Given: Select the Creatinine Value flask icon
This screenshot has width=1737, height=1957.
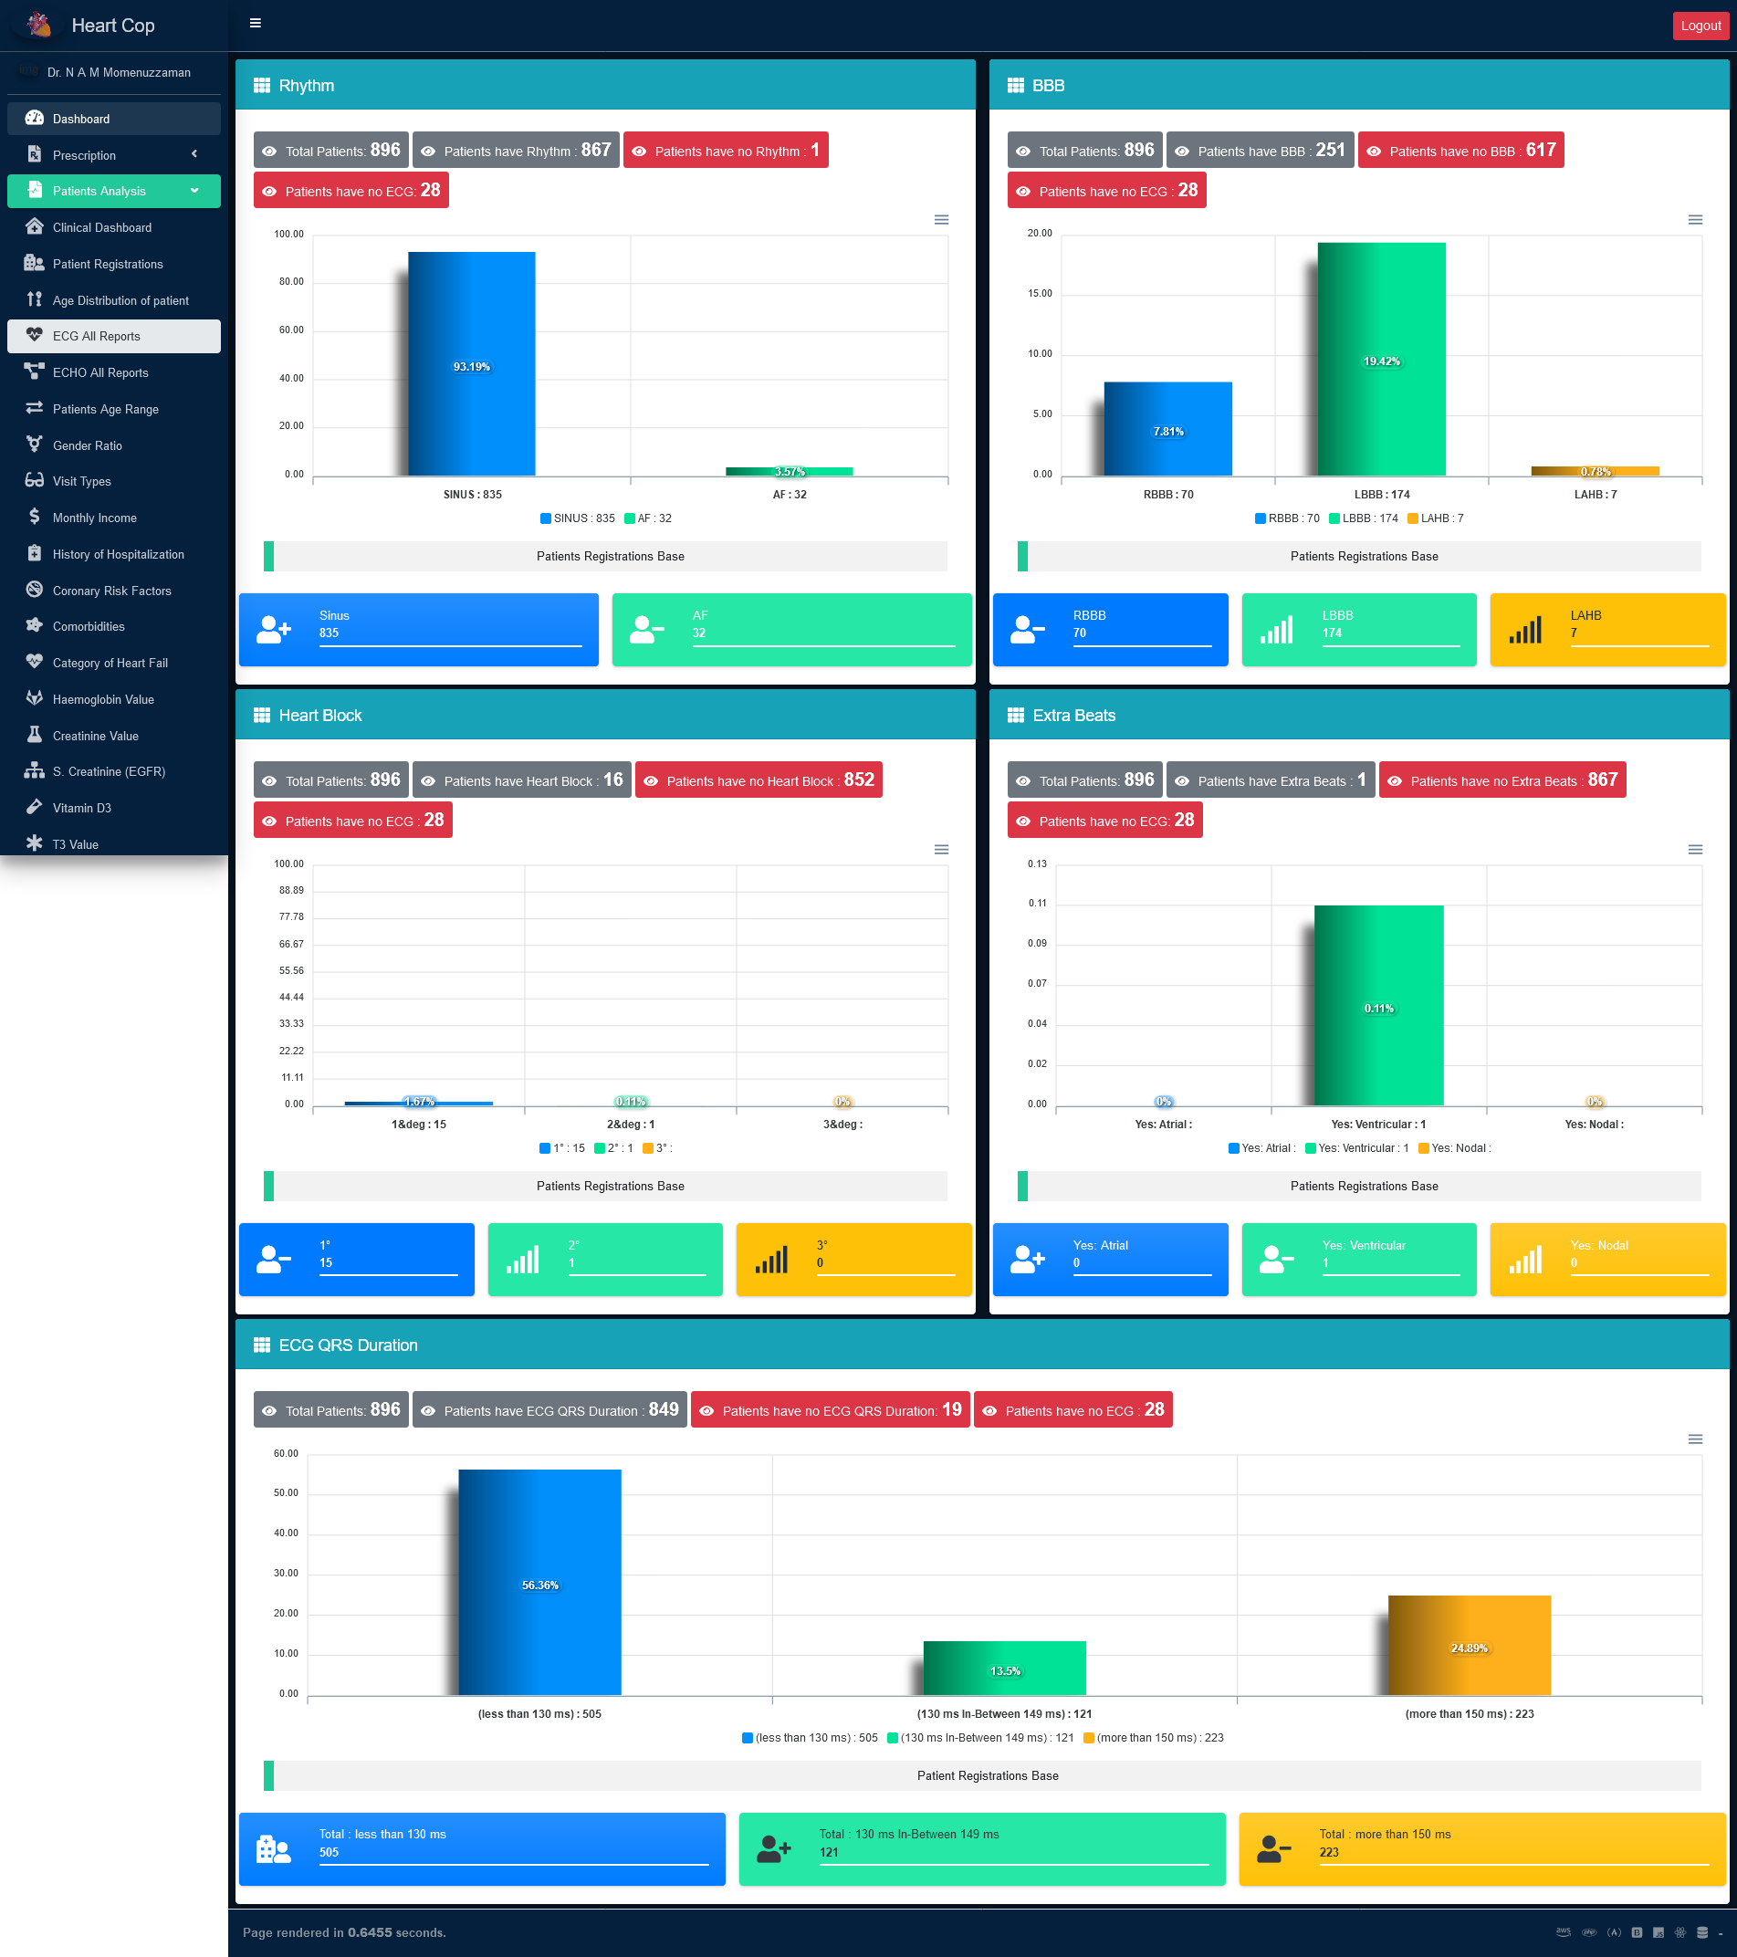Looking at the screenshot, I should (x=35, y=735).
